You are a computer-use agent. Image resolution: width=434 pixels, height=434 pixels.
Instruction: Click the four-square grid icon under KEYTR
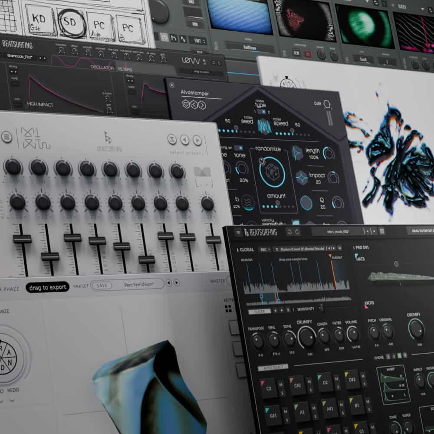(x=228, y=309)
